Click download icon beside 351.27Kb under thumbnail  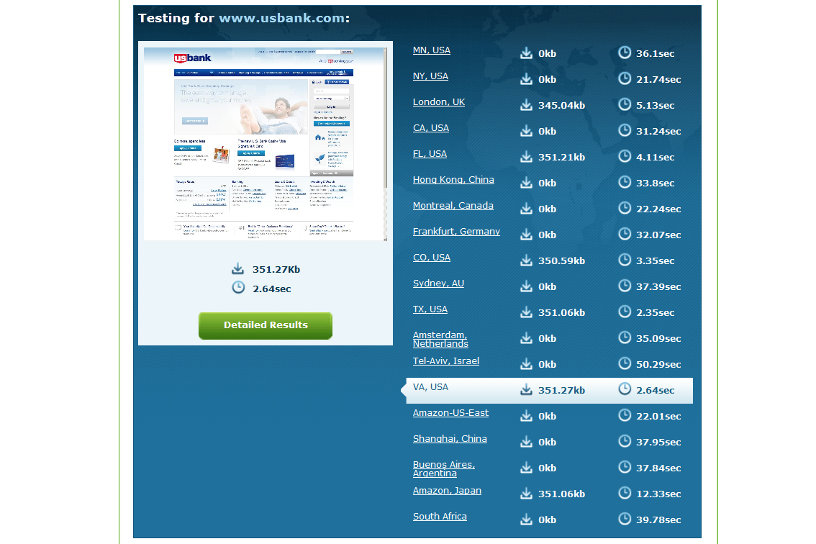[238, 268]
